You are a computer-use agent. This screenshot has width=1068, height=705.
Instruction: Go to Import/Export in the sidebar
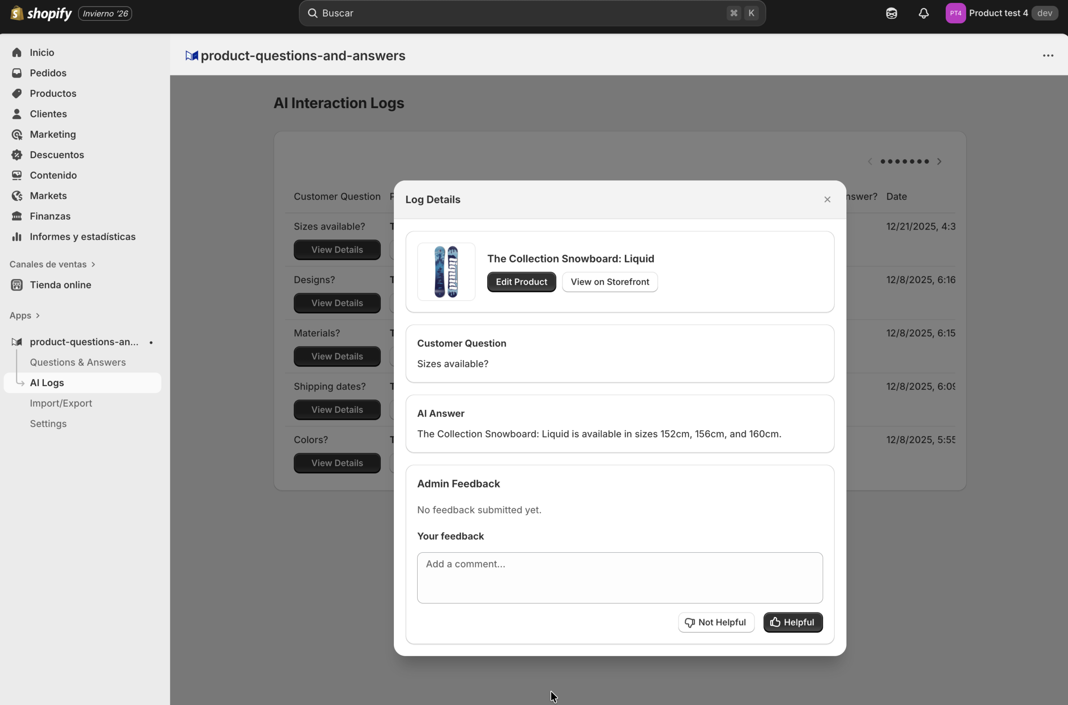(x=61, y=403)
